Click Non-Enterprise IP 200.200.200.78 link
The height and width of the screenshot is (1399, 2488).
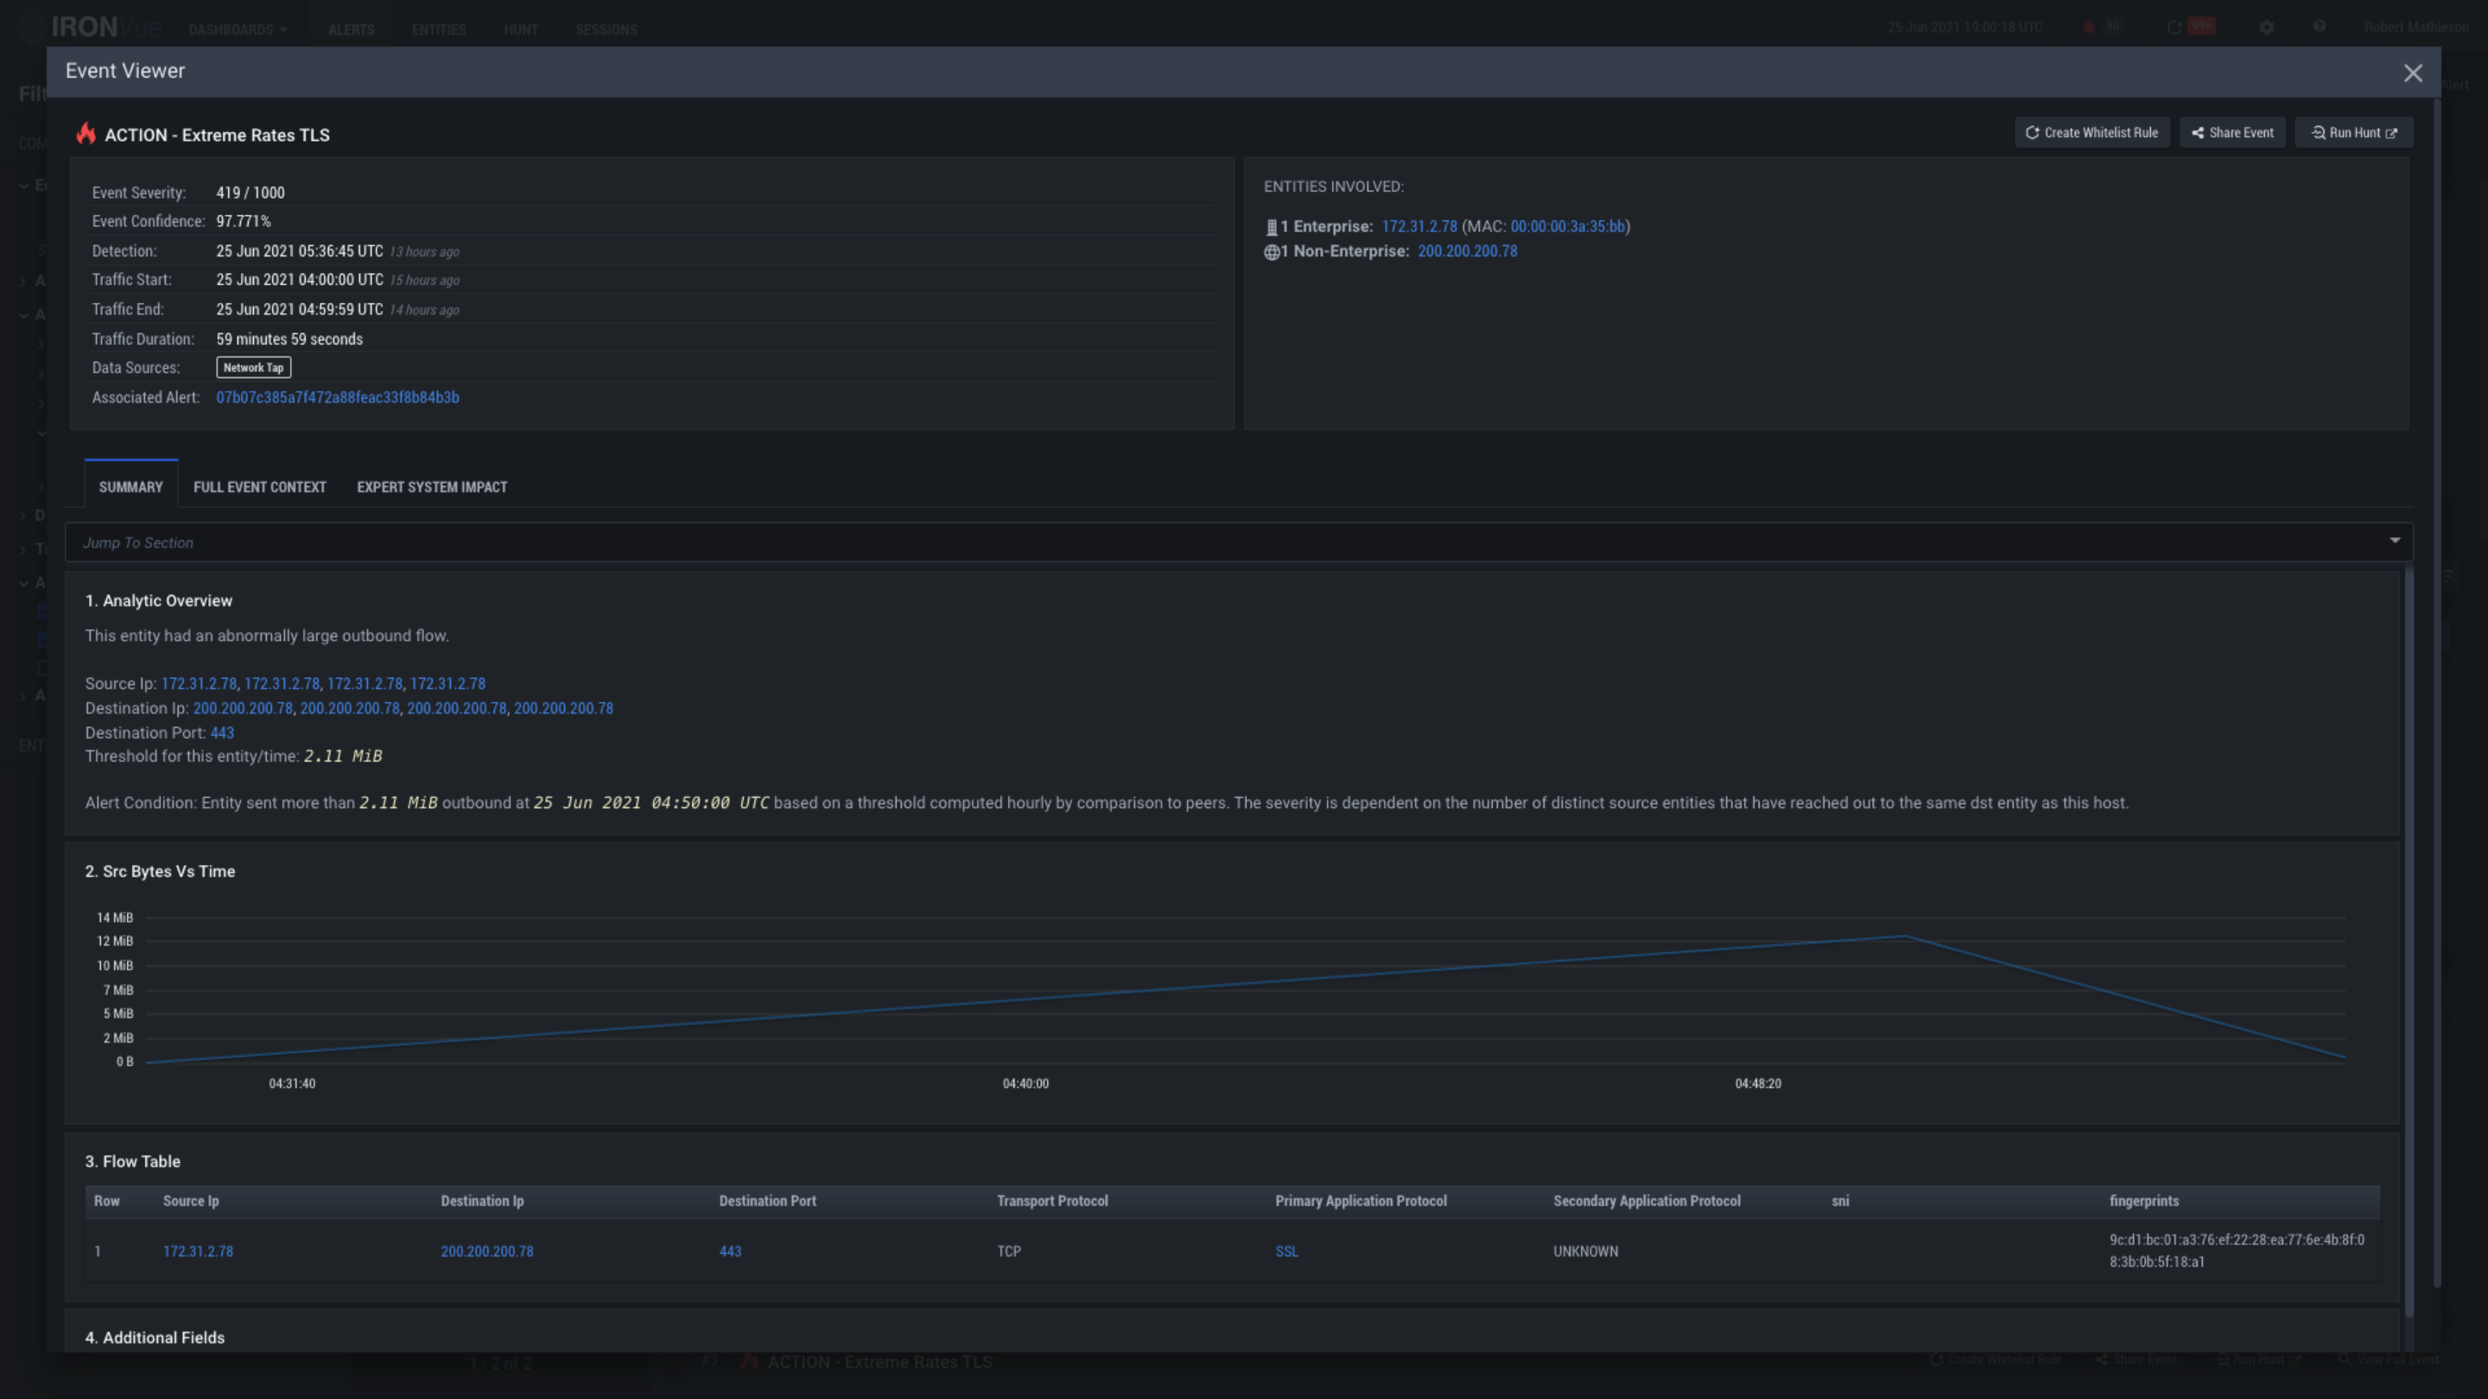pos(1466,251)
